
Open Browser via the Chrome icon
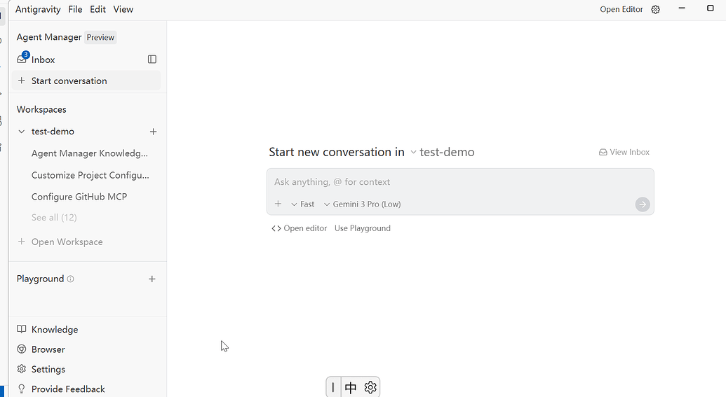[21, 349]
